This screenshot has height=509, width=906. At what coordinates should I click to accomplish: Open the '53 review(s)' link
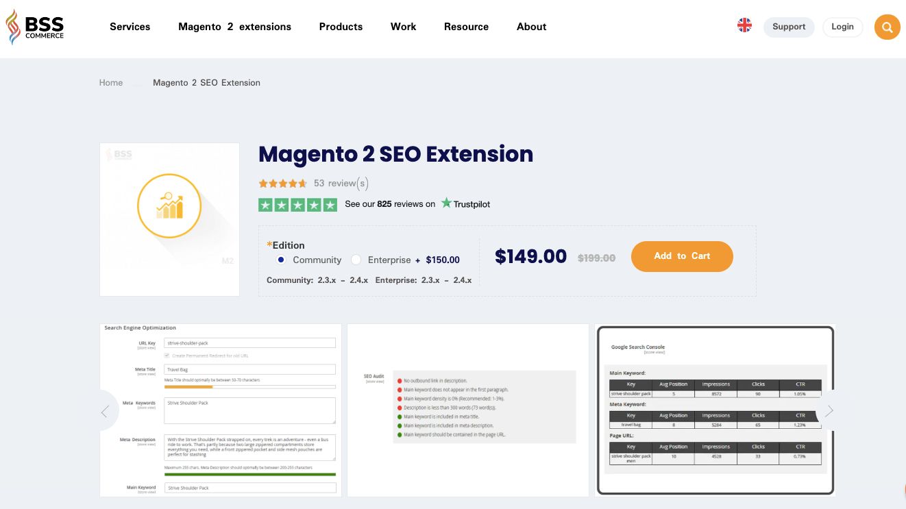click(340, 183)
